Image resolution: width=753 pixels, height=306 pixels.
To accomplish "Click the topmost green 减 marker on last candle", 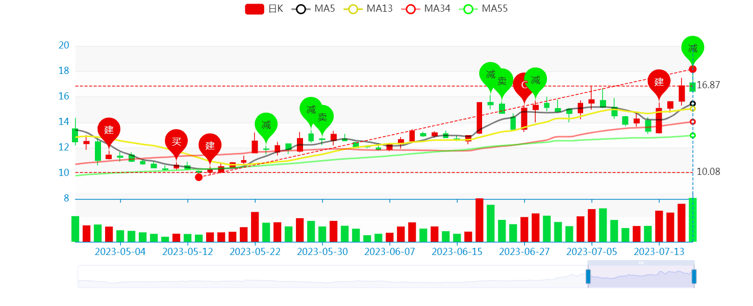I will pyautogui.click(x=693, y=48).
